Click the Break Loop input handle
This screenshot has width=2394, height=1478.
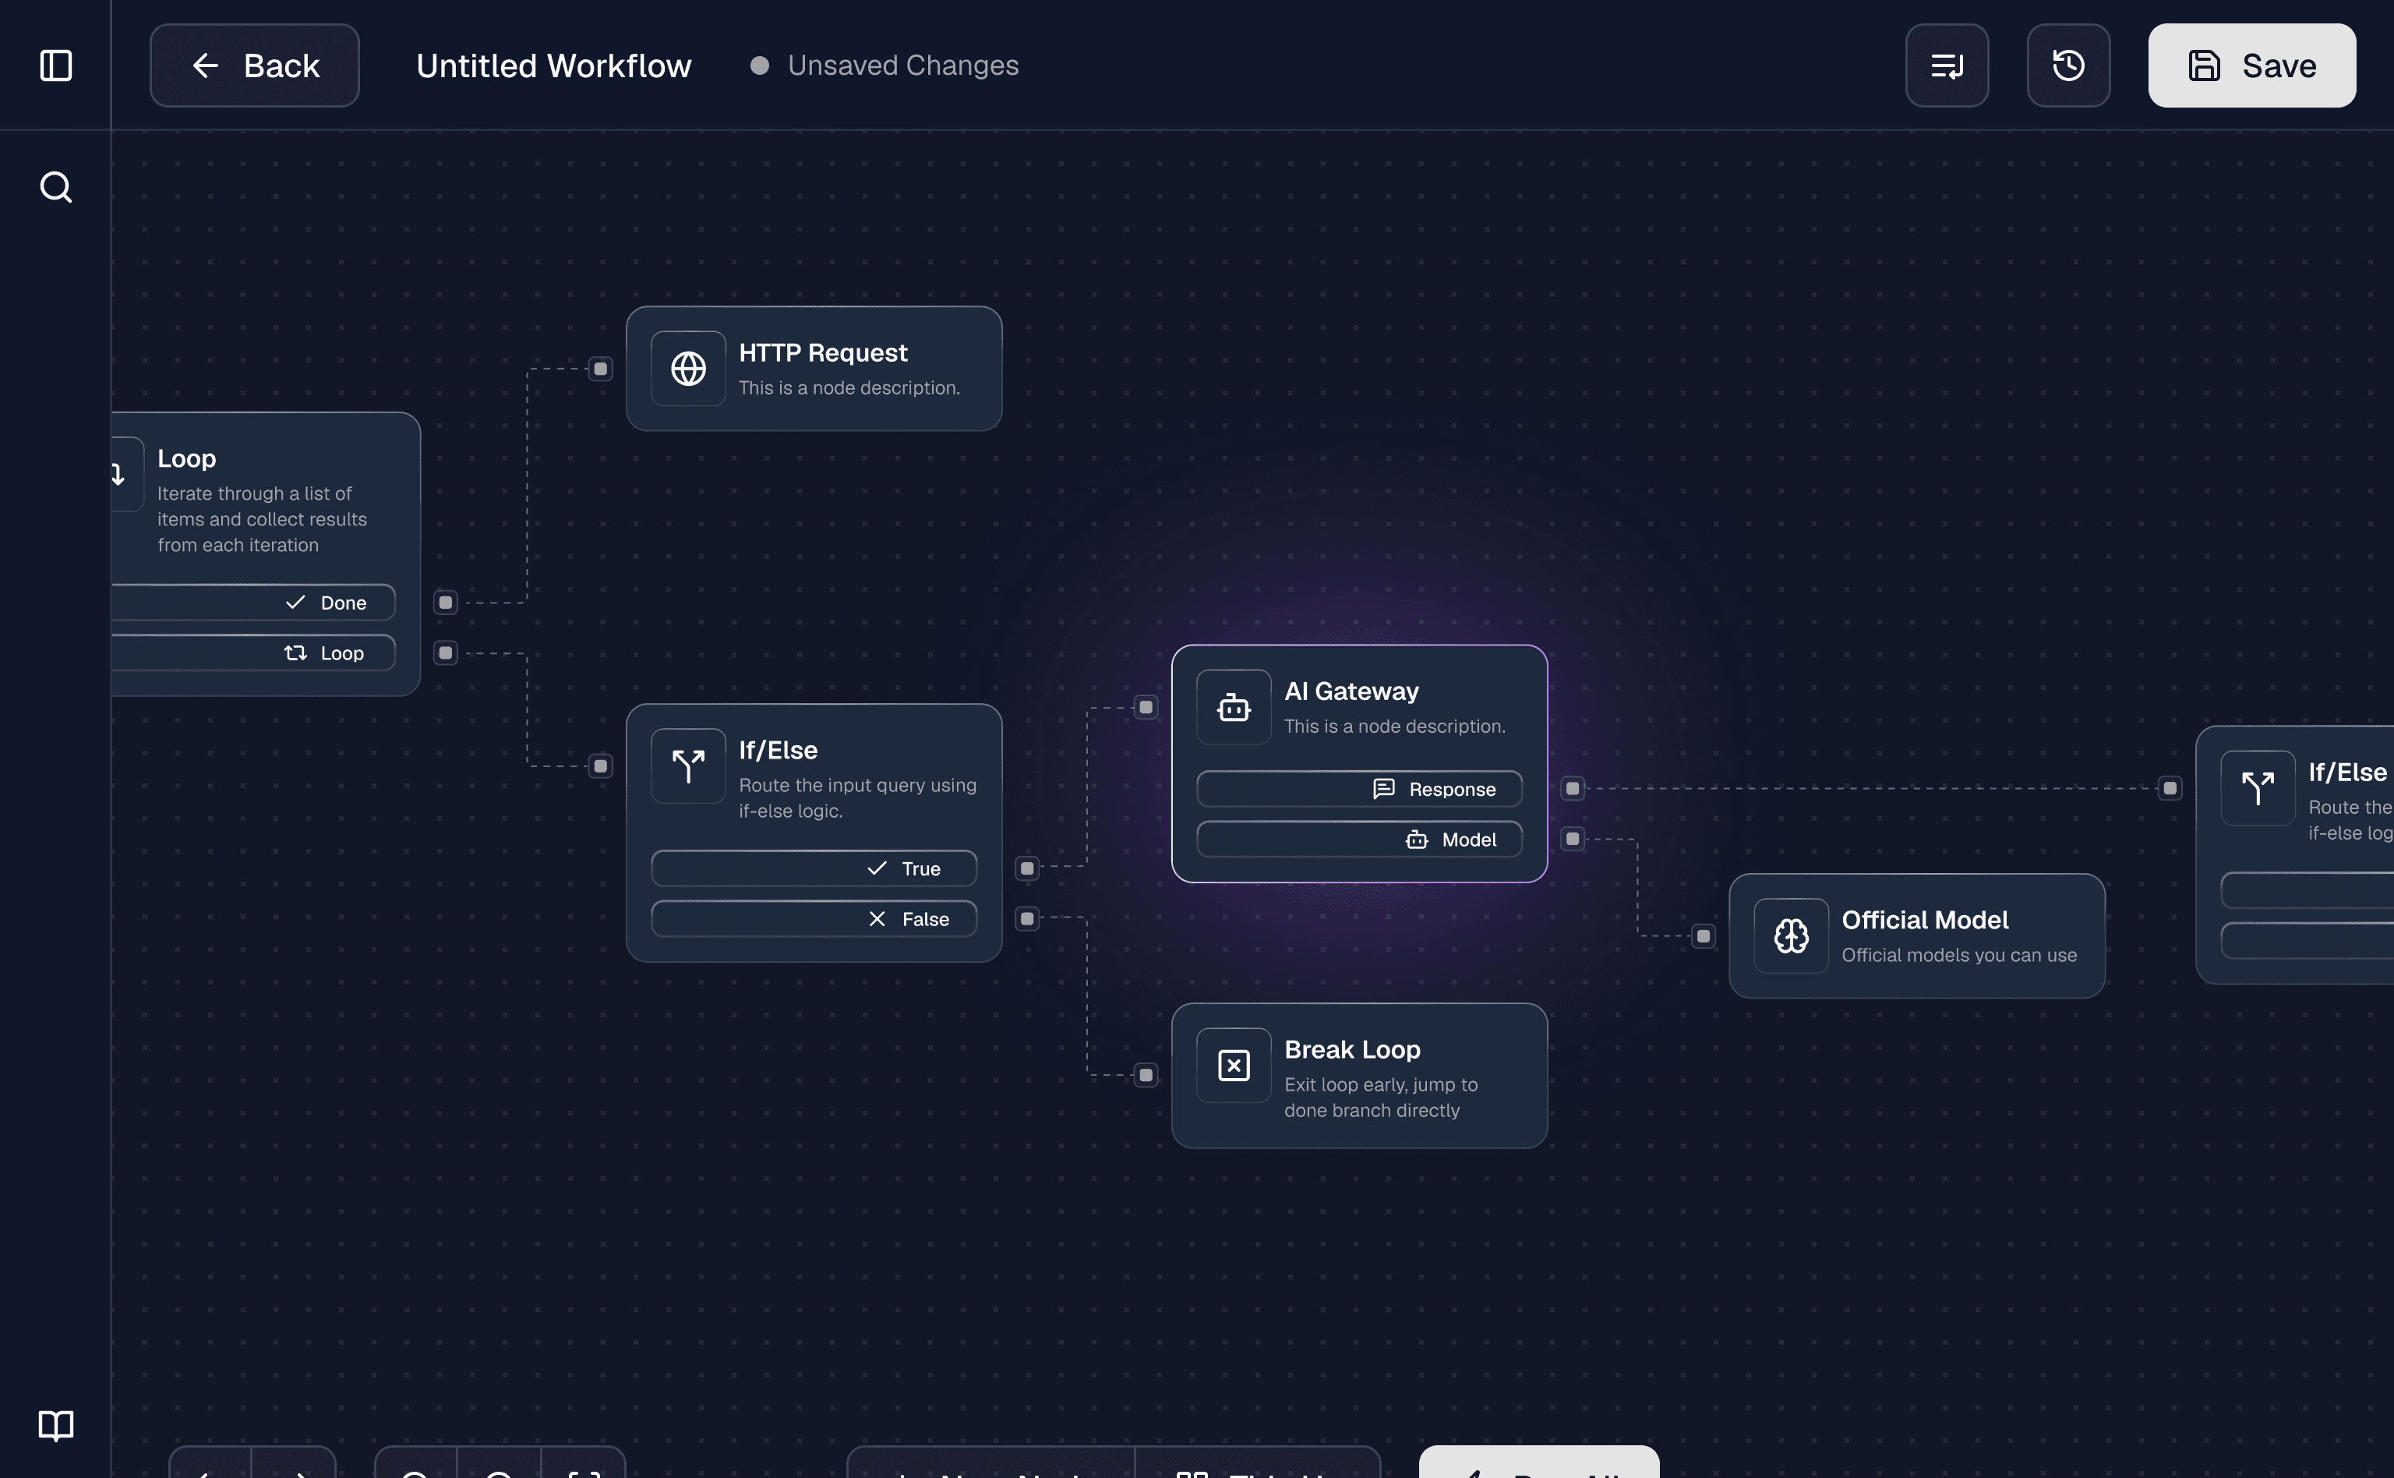pyautogui.click(x=1146, y=1075)
